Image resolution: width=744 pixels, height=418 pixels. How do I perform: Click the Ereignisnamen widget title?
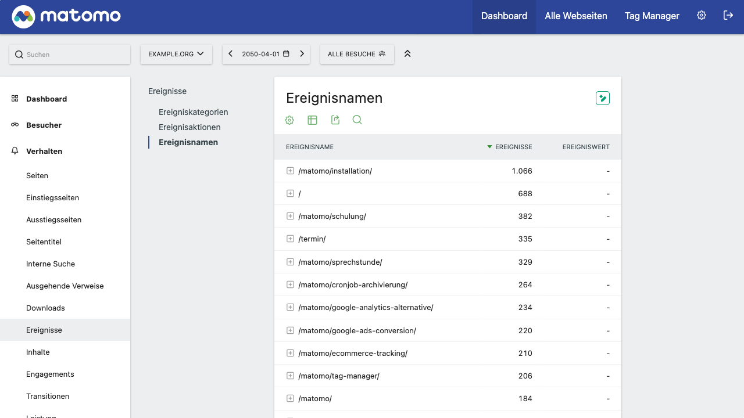click(x=334, y=98)
